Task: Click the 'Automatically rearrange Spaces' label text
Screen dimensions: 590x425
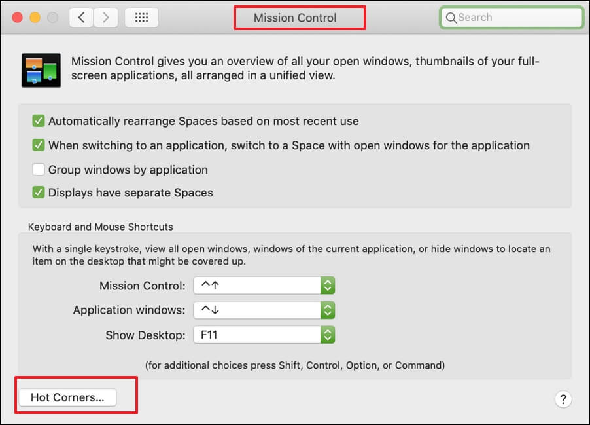Action: point(203,121)
